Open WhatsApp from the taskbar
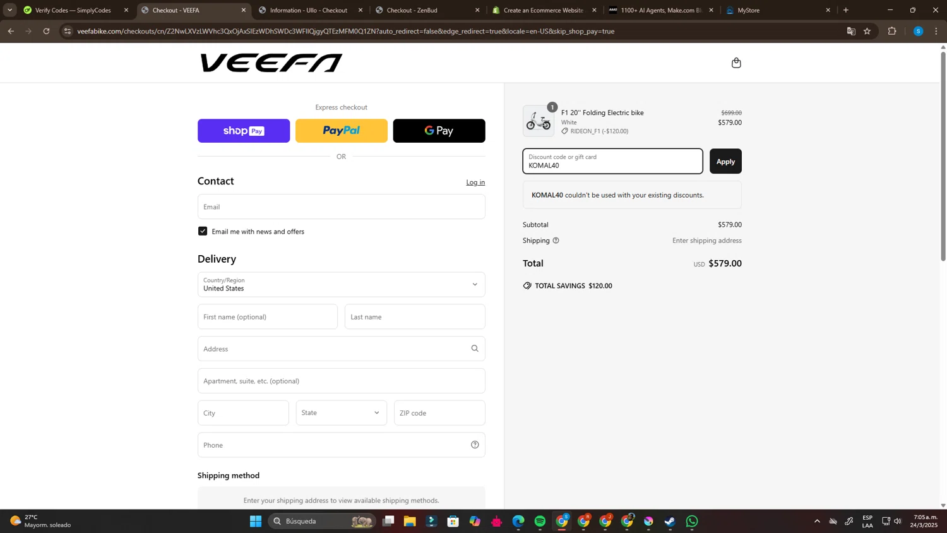Viewport: 947px width, 533px height. (x=692, y=521)
